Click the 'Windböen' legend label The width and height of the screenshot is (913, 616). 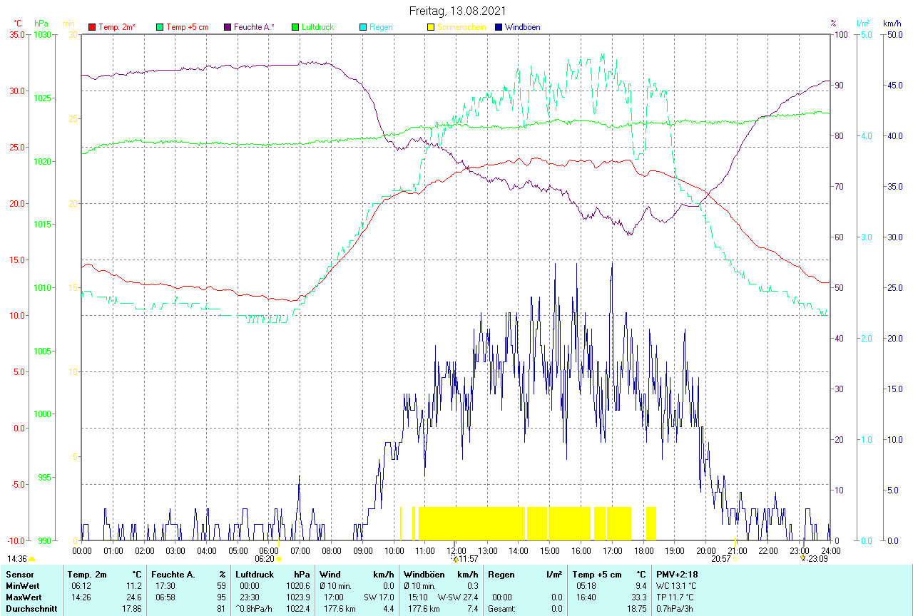point(522,27)
